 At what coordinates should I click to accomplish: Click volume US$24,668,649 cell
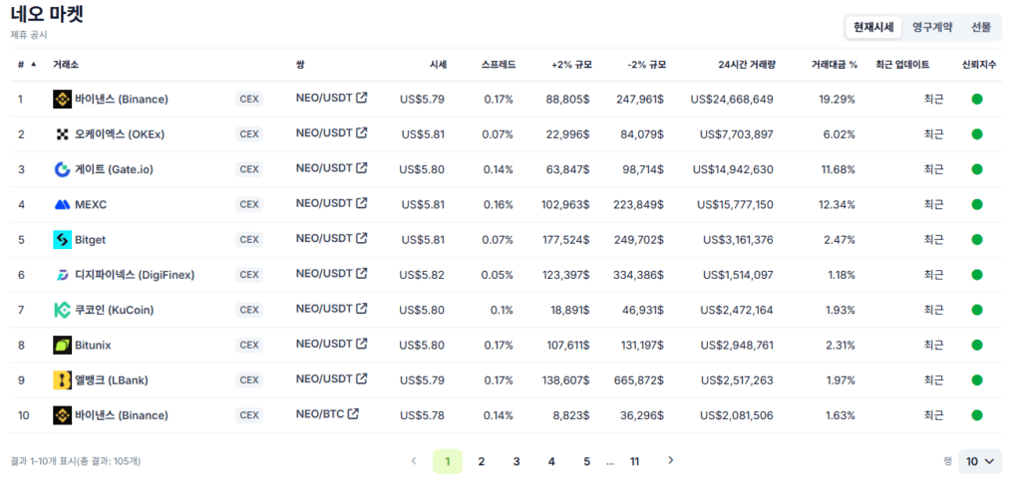click(732, 99)
